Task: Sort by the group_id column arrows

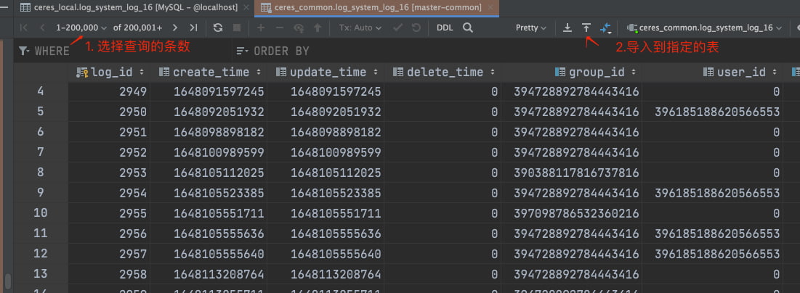Action: tap(634, 73)
